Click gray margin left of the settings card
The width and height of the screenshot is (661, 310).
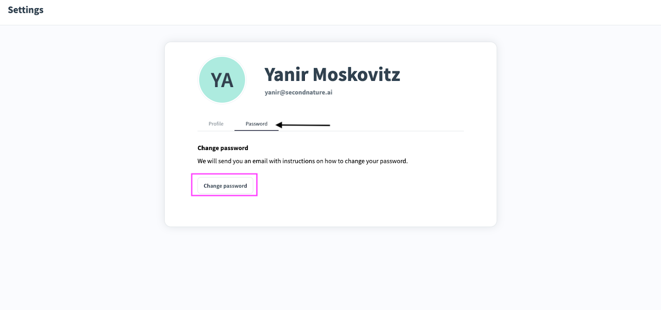(83, 136)
